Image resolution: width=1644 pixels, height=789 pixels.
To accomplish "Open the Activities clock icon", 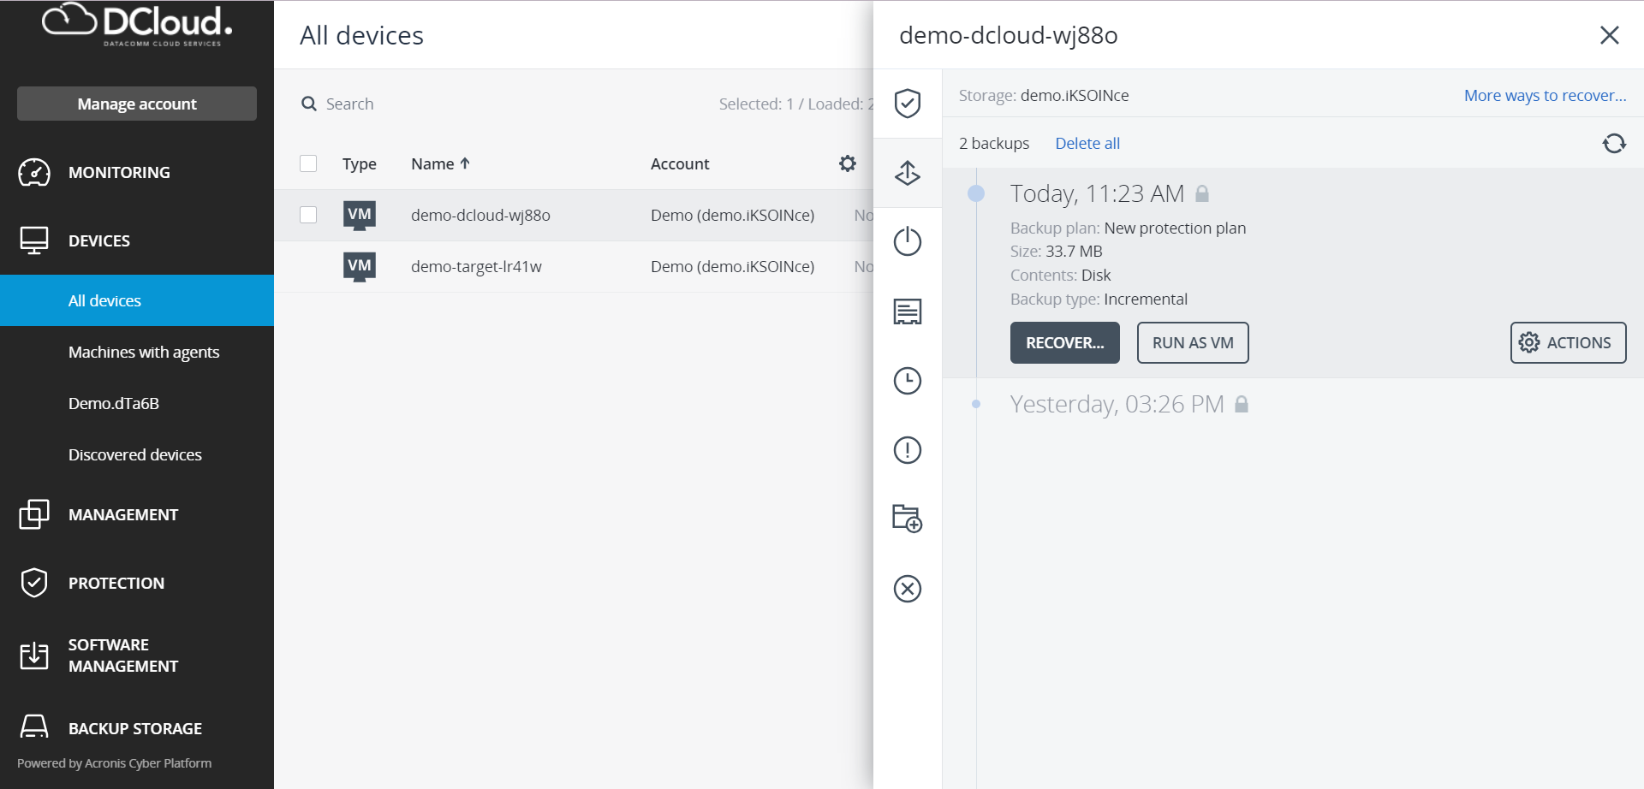I will 907,381.
